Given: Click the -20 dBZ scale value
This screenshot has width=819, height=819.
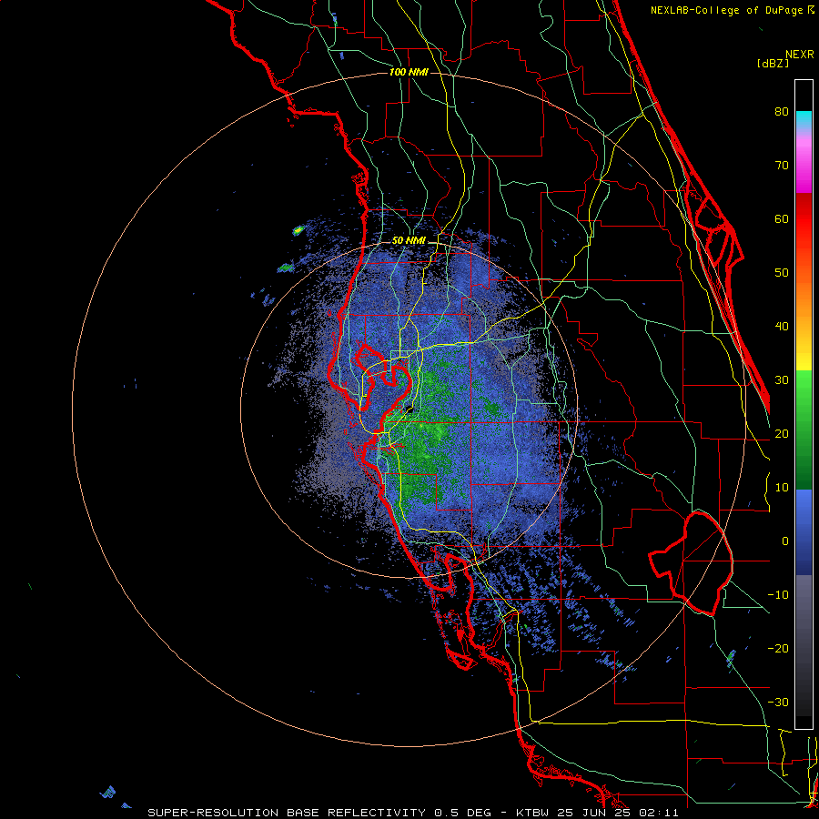Looking at the screenshot, I should [778, 649].
